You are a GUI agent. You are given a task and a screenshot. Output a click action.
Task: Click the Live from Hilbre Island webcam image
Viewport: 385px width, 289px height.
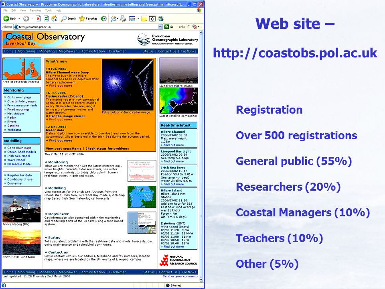178,71
